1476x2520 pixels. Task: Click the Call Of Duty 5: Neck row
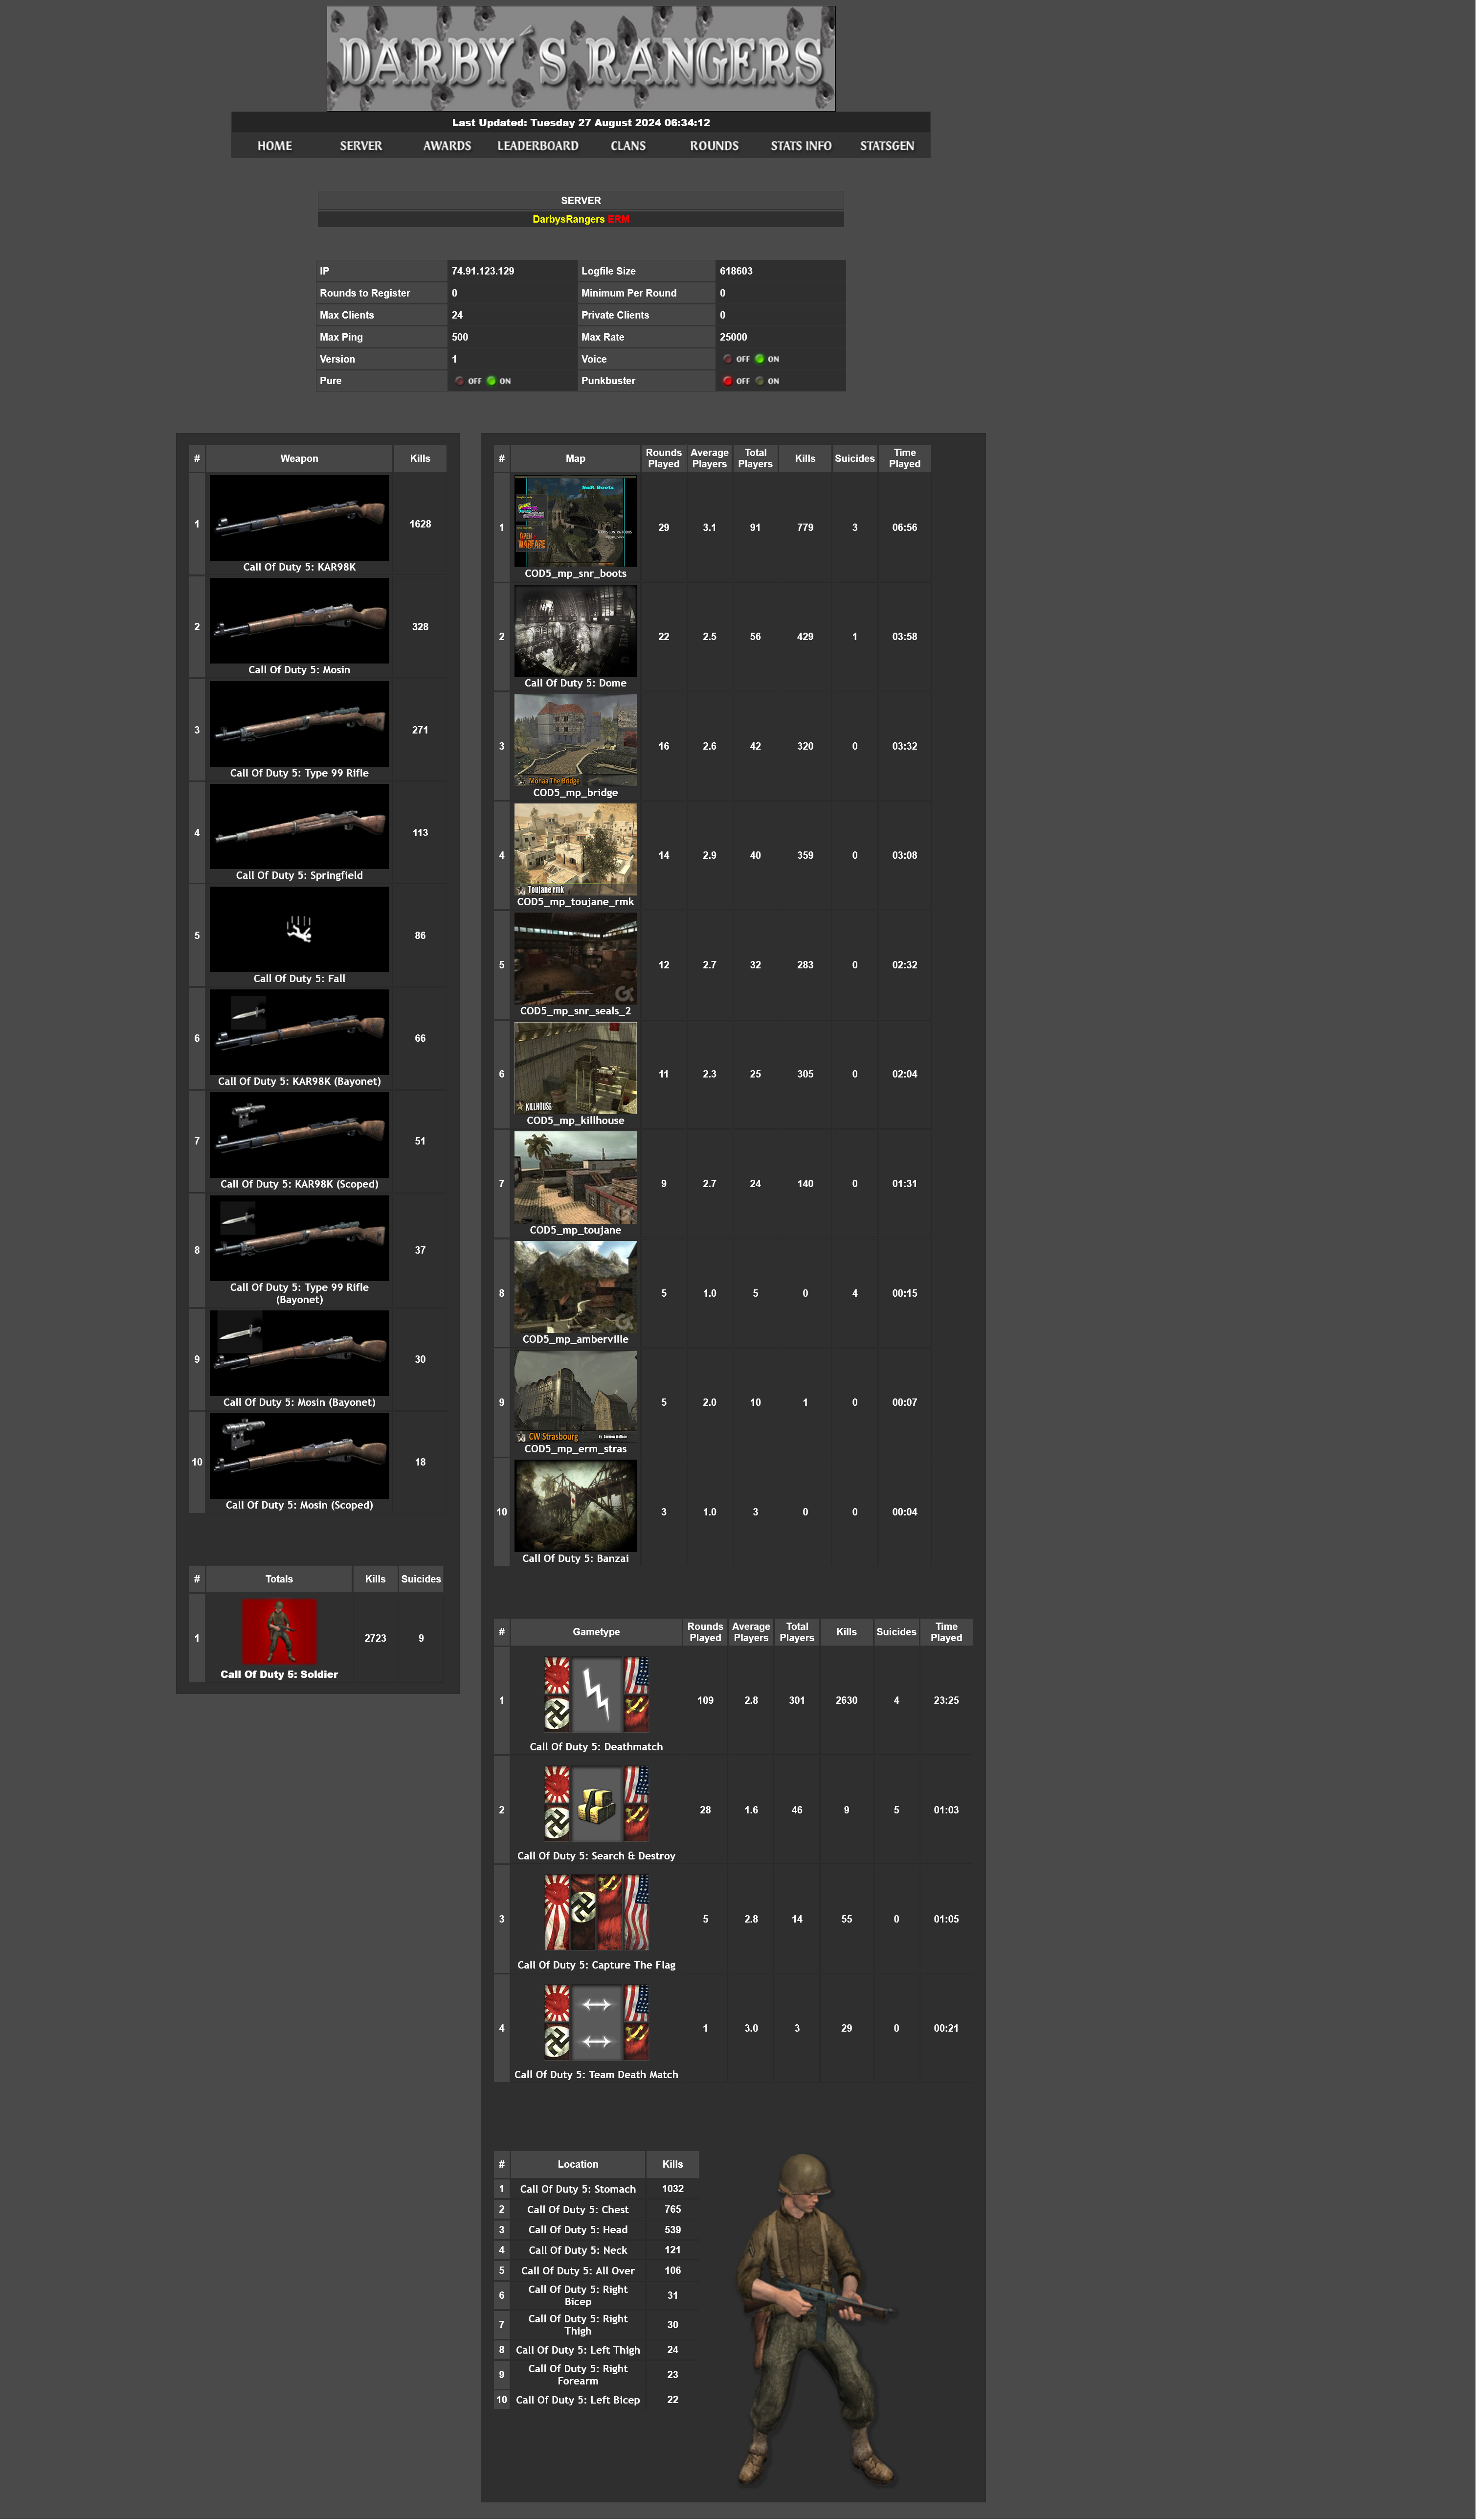pyautogui.click(x=596, y=2251)
